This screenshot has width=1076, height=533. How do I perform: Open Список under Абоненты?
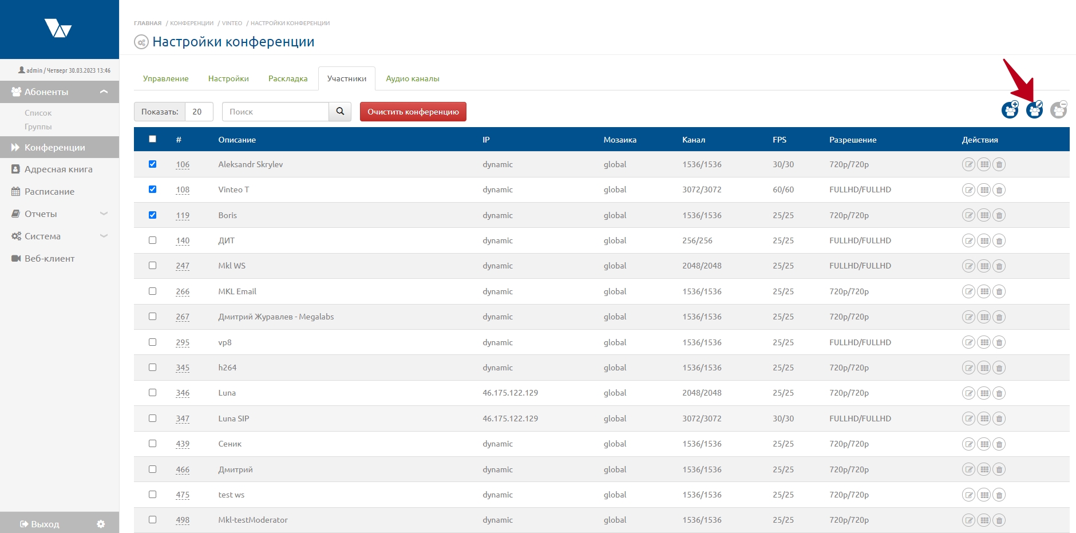pos(38,113)
